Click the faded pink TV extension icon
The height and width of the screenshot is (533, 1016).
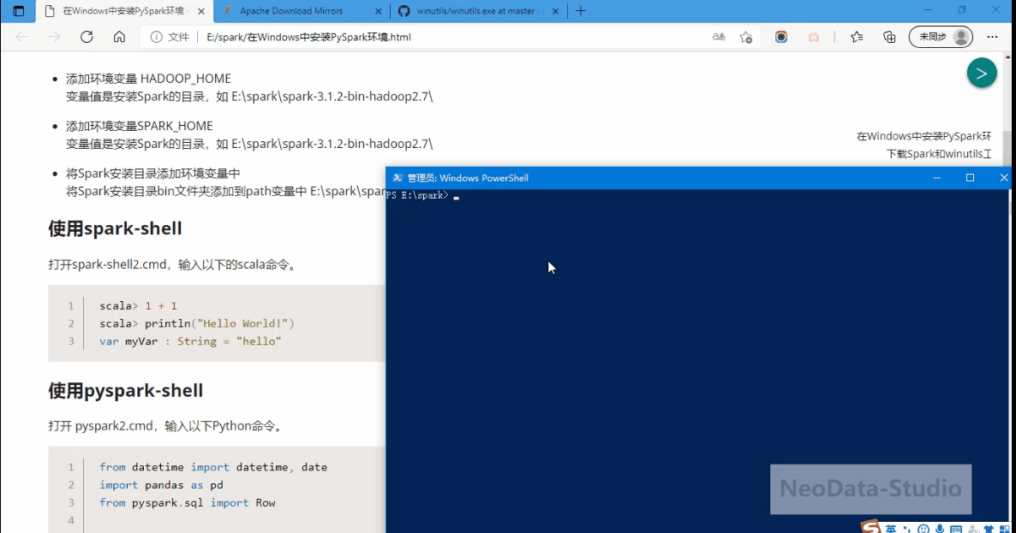814,37
